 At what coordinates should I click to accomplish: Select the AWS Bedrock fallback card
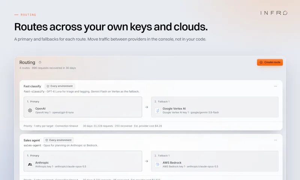pos(214,161)
